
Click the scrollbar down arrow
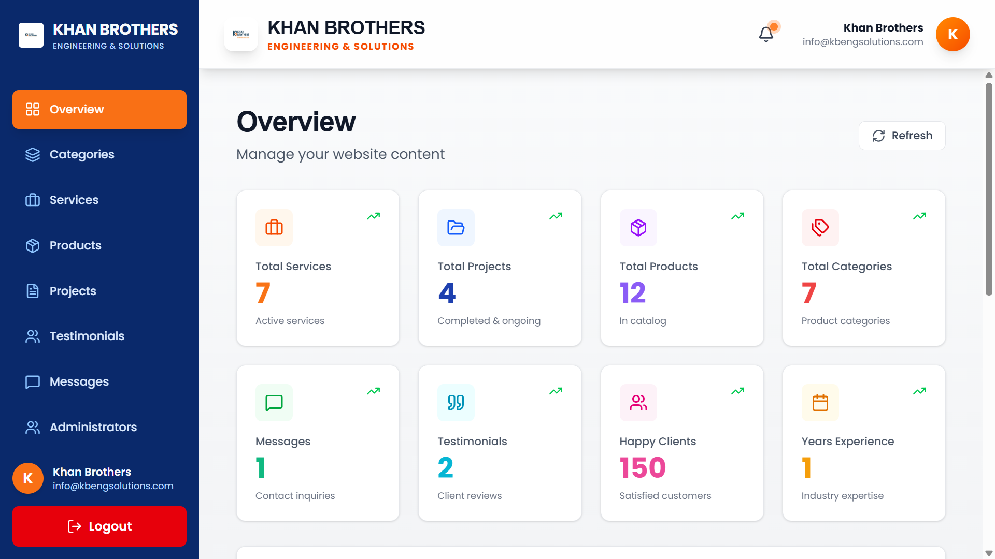point(989,553)
